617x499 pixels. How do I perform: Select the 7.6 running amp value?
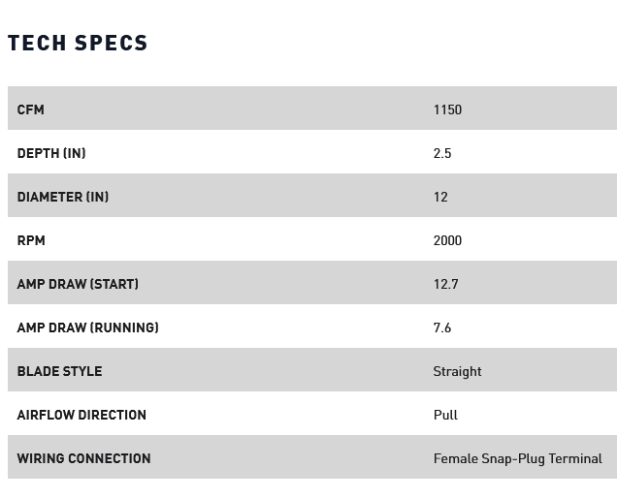click(x=442, y=327)
